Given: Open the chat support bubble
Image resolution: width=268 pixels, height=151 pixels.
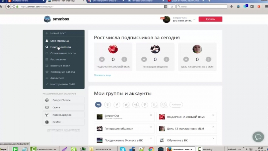Looking at the screenshot, I should pos(258,137).
